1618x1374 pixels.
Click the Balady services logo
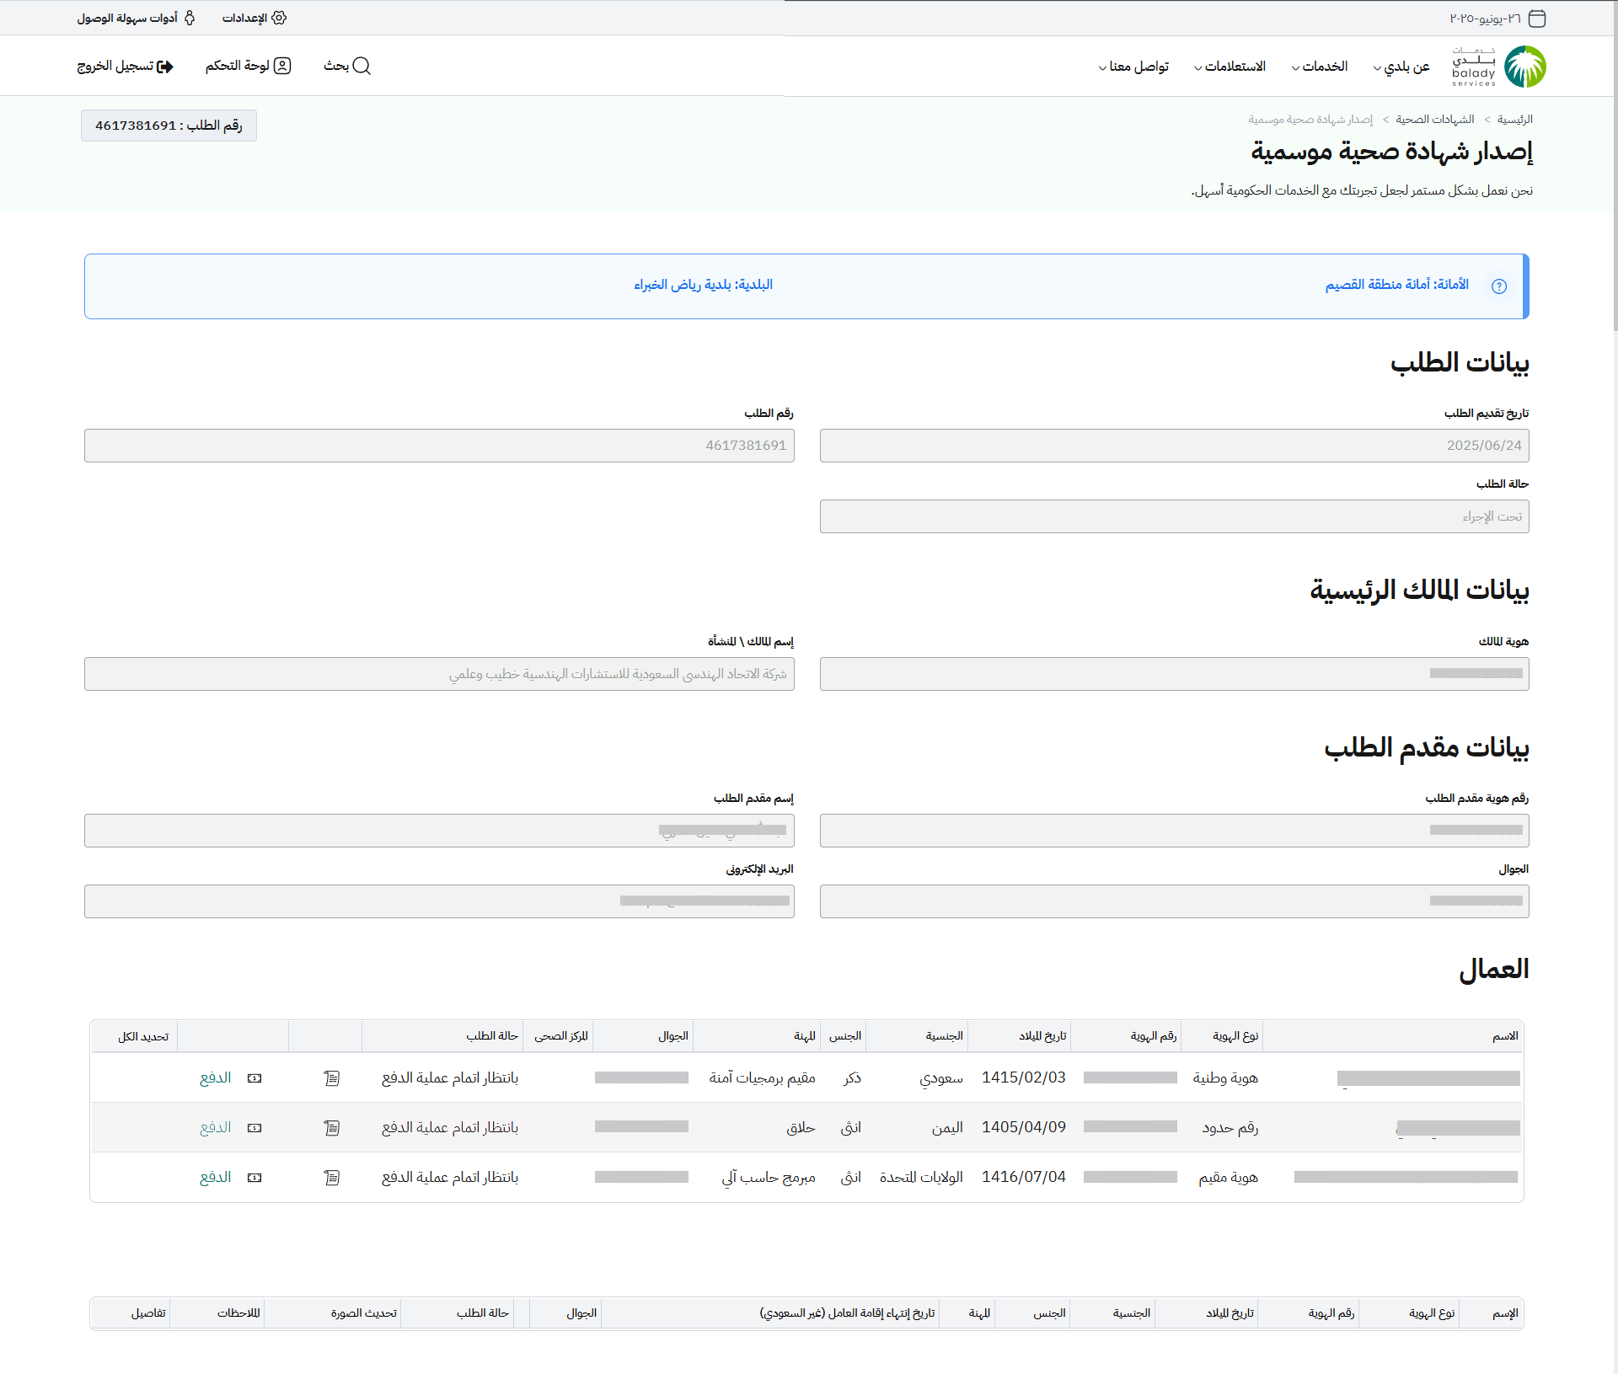click(x=1499, y=67)
